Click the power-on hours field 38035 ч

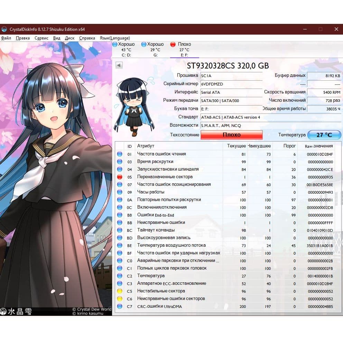click(324, 109)
